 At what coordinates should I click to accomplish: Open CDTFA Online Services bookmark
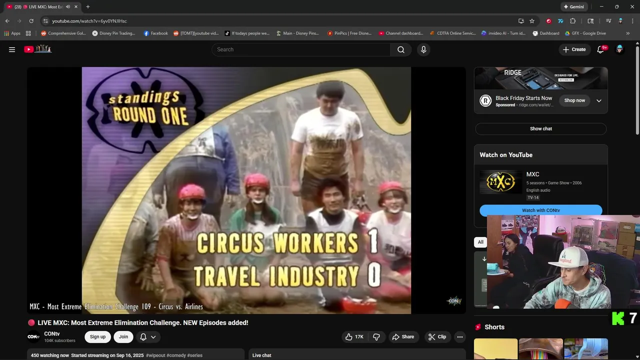point(452,33)
